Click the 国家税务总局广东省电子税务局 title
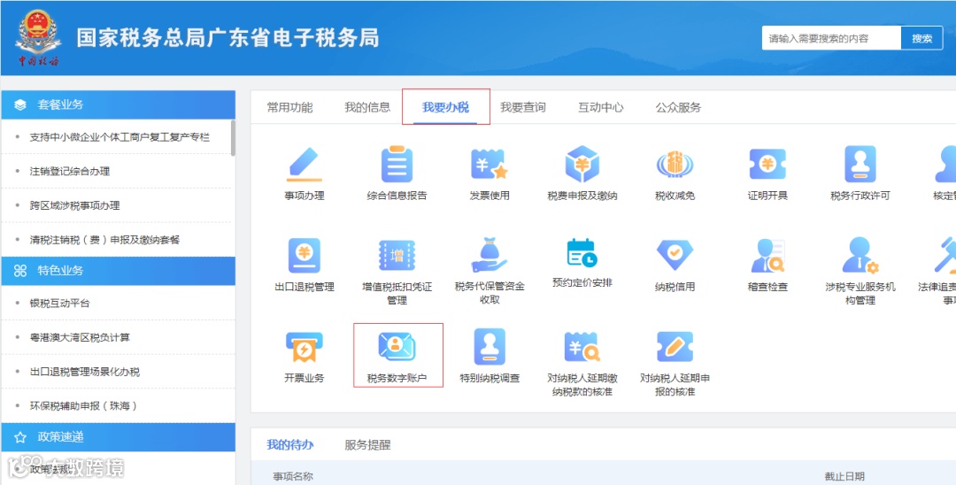 pos(228,38)
